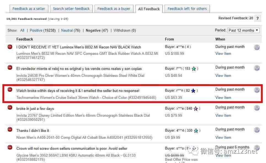Show All feedback filter link

(22, 31)
